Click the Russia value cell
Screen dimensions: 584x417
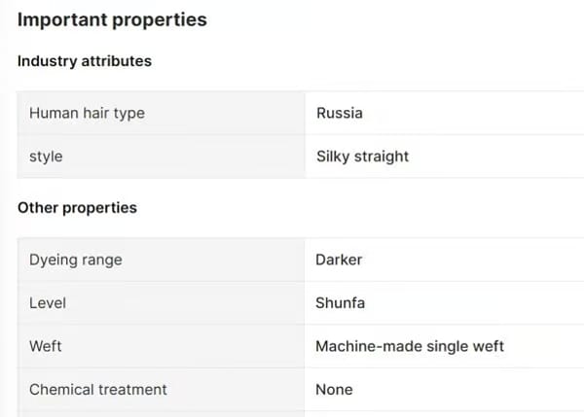340,113
